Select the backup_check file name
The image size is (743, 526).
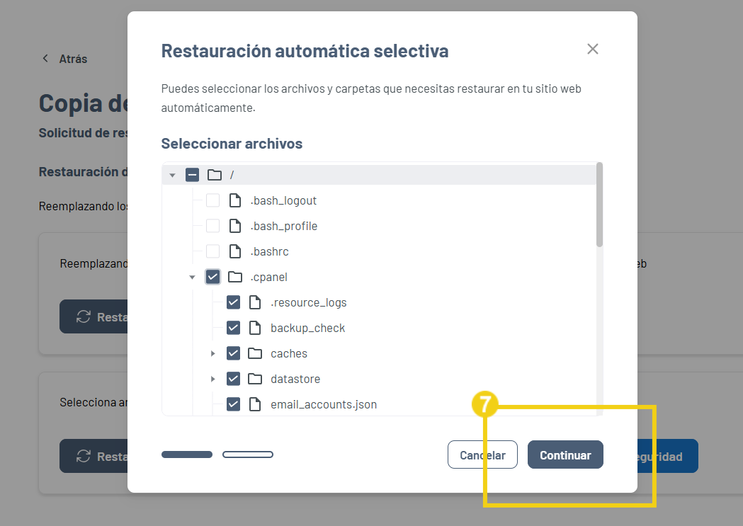pyautogui.click(x=307, y=328)
